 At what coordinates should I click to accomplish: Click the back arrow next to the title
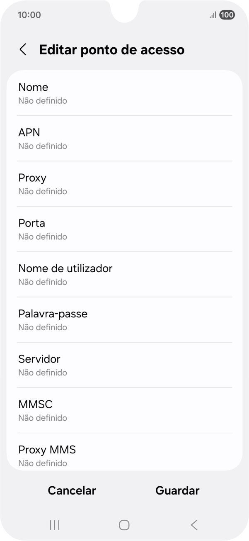coord(23,49)
